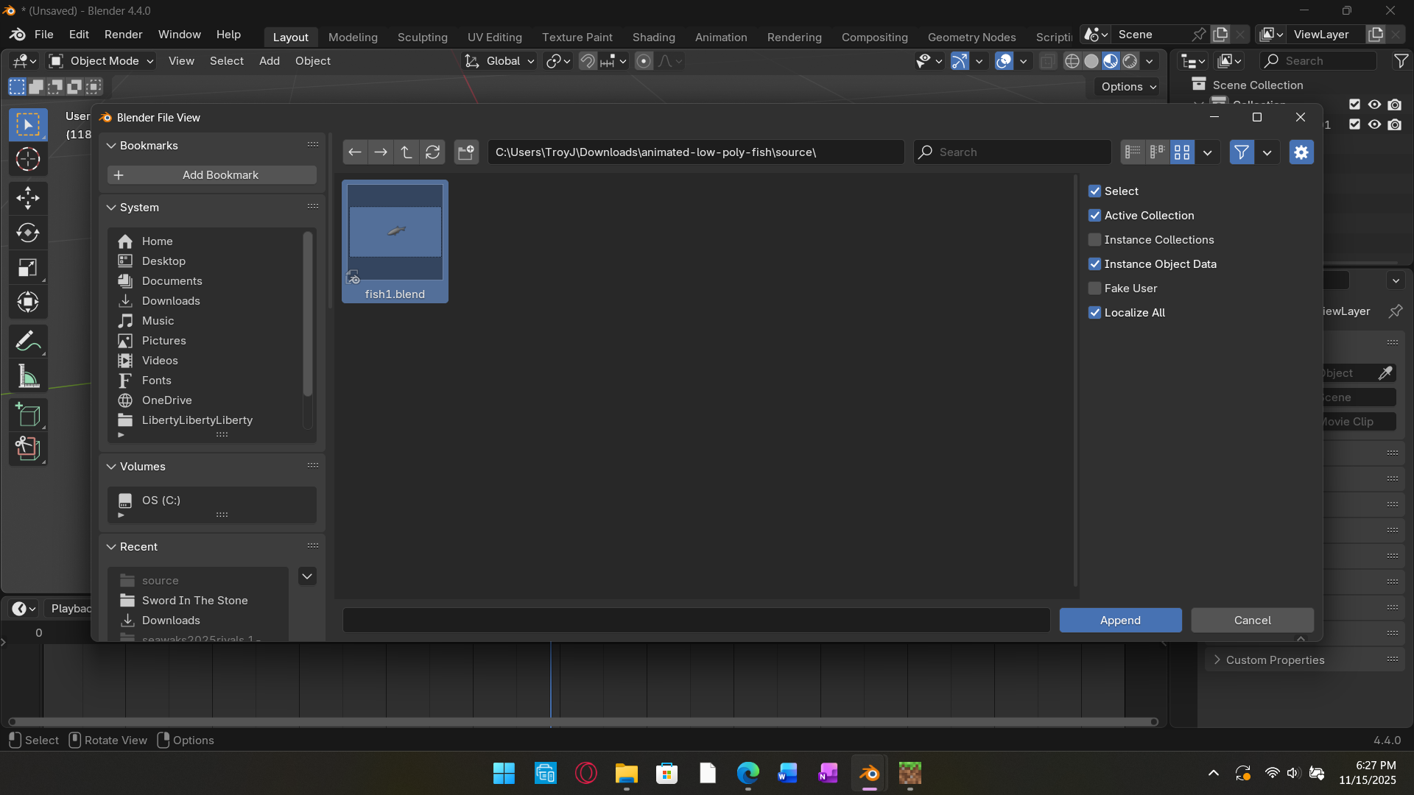Image resolution: width=1414 pixels, height=795 pixels.
Task: Open Sword In The Stone recent folder
Action: tap(194, 601)
